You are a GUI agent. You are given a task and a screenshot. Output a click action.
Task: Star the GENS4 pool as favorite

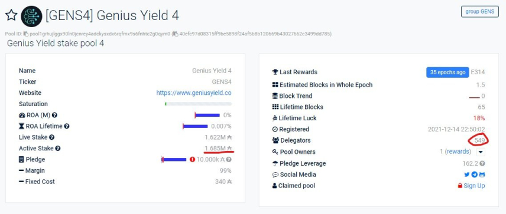(11, 15)
